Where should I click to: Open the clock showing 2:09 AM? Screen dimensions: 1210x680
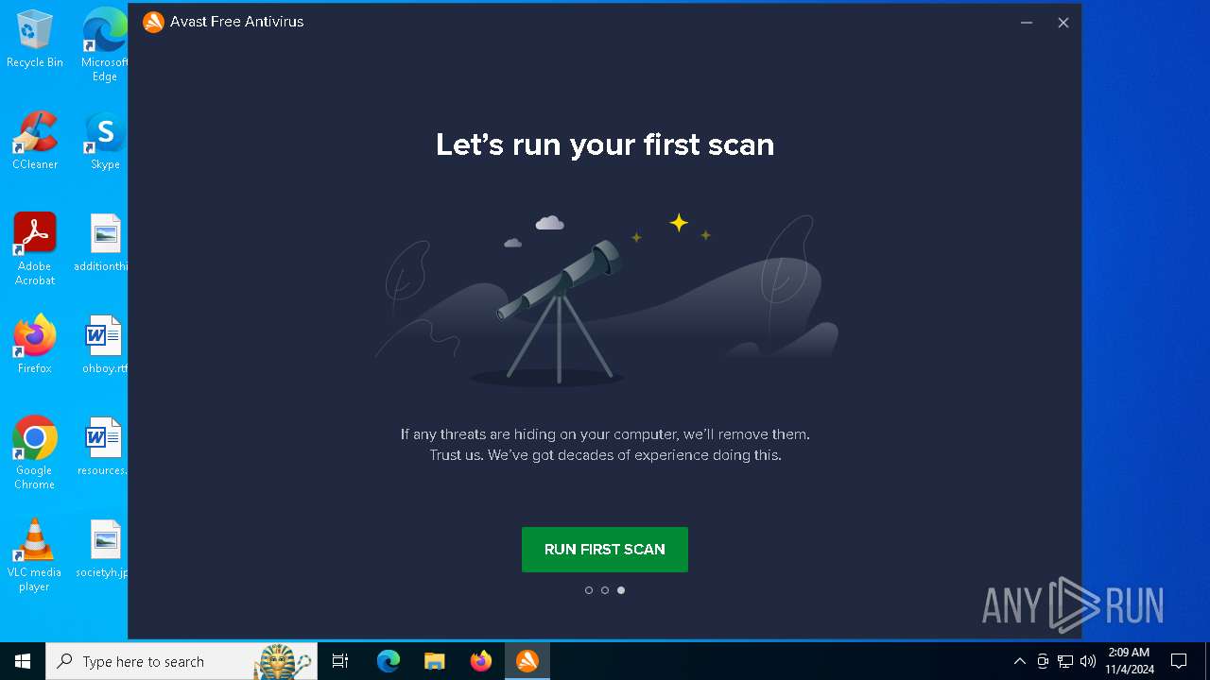click(x=1129, y=661)
